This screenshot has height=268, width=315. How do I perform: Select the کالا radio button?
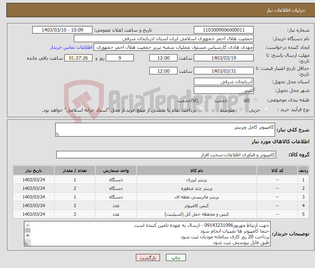[256, 100]
